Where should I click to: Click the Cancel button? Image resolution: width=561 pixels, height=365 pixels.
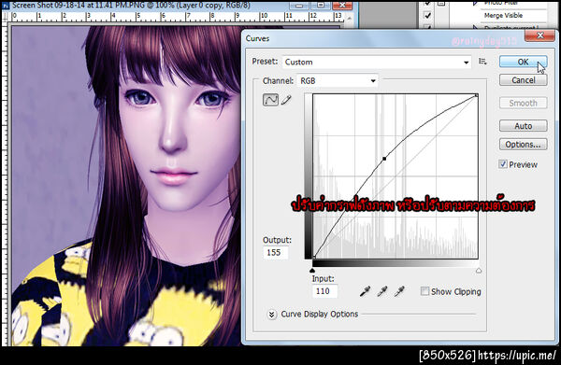[x=523, y=80]
